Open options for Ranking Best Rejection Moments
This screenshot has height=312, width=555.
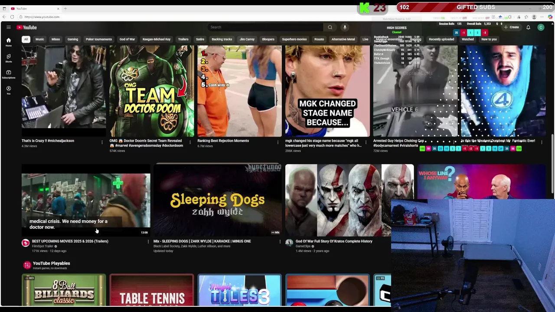pos(278,142)
